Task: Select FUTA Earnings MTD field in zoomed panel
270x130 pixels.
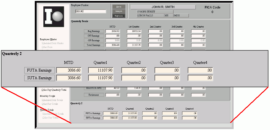Action: (x=69, y=70)
